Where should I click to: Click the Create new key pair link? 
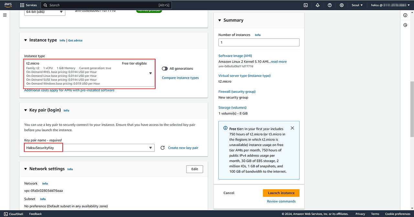pyautogui.click(x=183, y=148)
